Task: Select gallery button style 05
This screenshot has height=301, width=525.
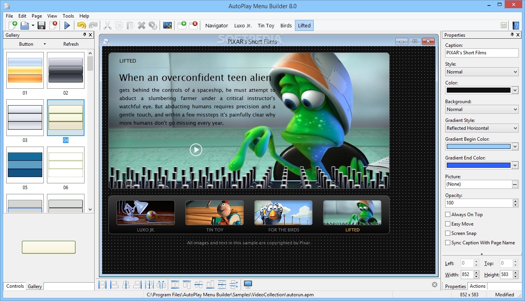Action: pos(25,165)
